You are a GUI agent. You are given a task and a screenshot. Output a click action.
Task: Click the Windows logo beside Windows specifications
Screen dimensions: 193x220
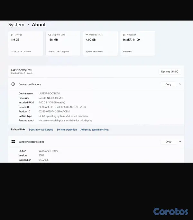(13, 141)
